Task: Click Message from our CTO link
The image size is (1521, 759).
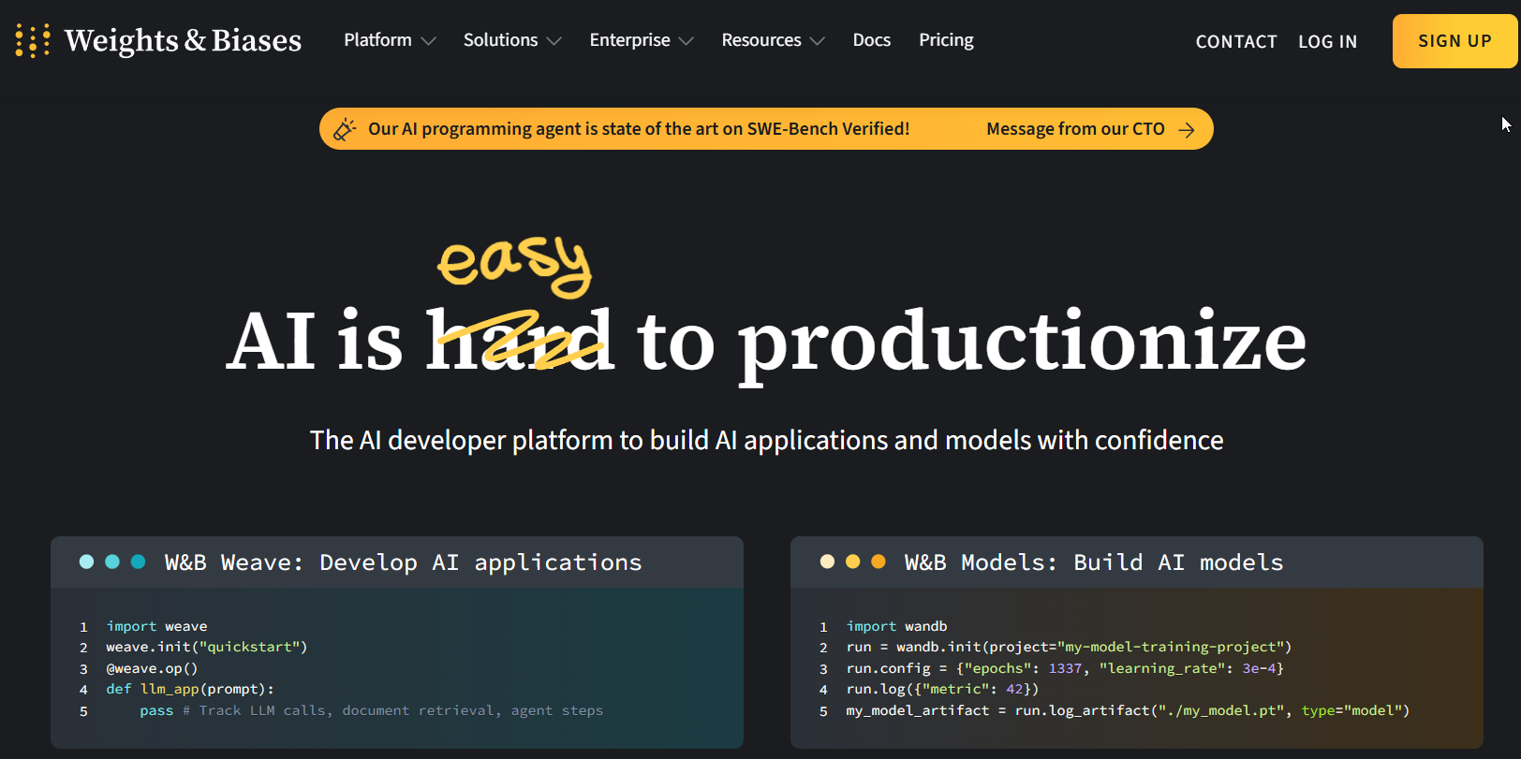Action: coord(1075,129)
